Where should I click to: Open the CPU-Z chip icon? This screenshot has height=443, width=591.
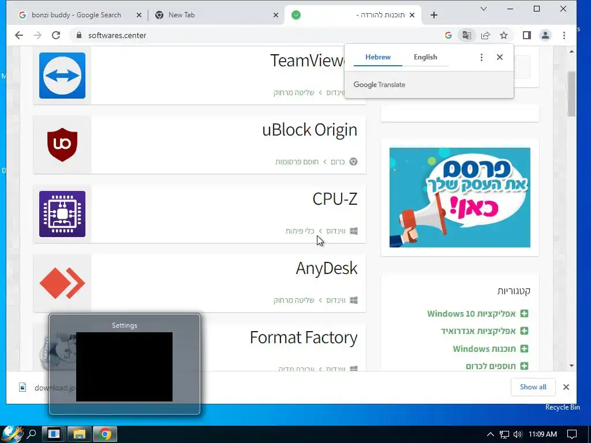62,214
